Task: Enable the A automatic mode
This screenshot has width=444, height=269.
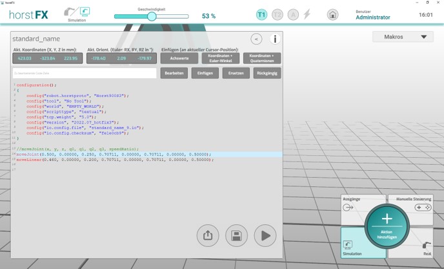Action: click(293, 14)
